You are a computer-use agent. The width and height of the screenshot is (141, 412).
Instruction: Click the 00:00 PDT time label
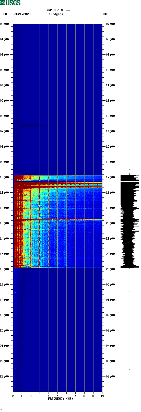[x=5, y=24]
